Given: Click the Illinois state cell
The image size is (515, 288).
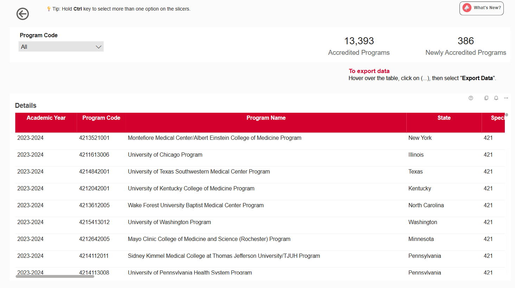Looking at the screenshot, I should pos(416,155).
